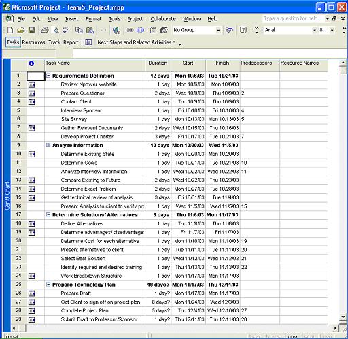Unlink tasks with broken chain icon

[140, 30]
